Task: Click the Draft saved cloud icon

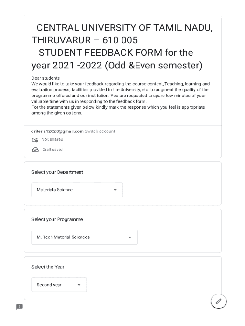Action: (35, 150)
